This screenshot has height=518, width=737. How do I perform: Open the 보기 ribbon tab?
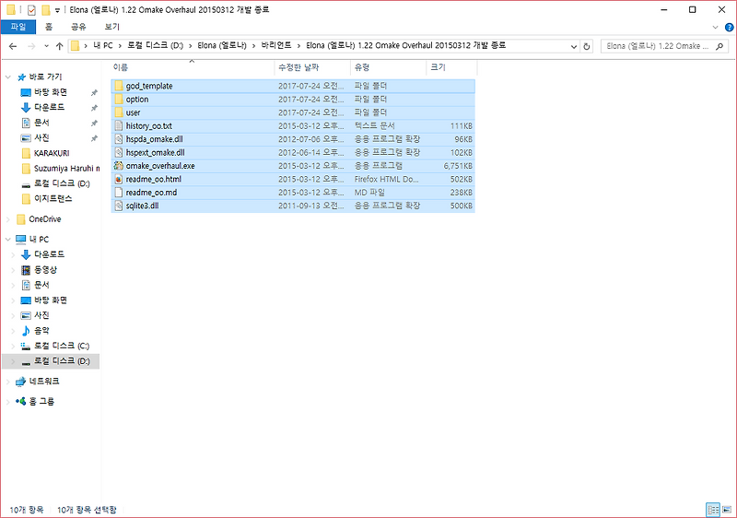click(112, 27)
